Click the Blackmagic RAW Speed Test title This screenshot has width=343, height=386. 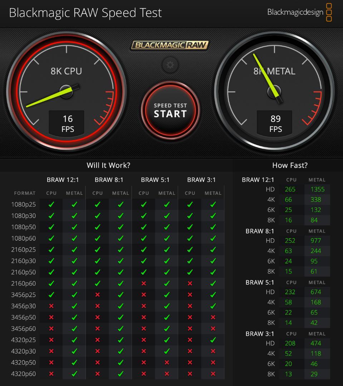pos(86,13)
